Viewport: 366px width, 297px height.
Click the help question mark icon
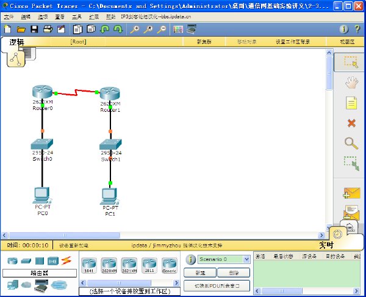pyautogui.click(x=357, y=29)
